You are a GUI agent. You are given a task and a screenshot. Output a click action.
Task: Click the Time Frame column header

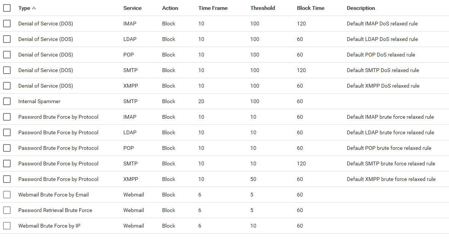point(213,8)
